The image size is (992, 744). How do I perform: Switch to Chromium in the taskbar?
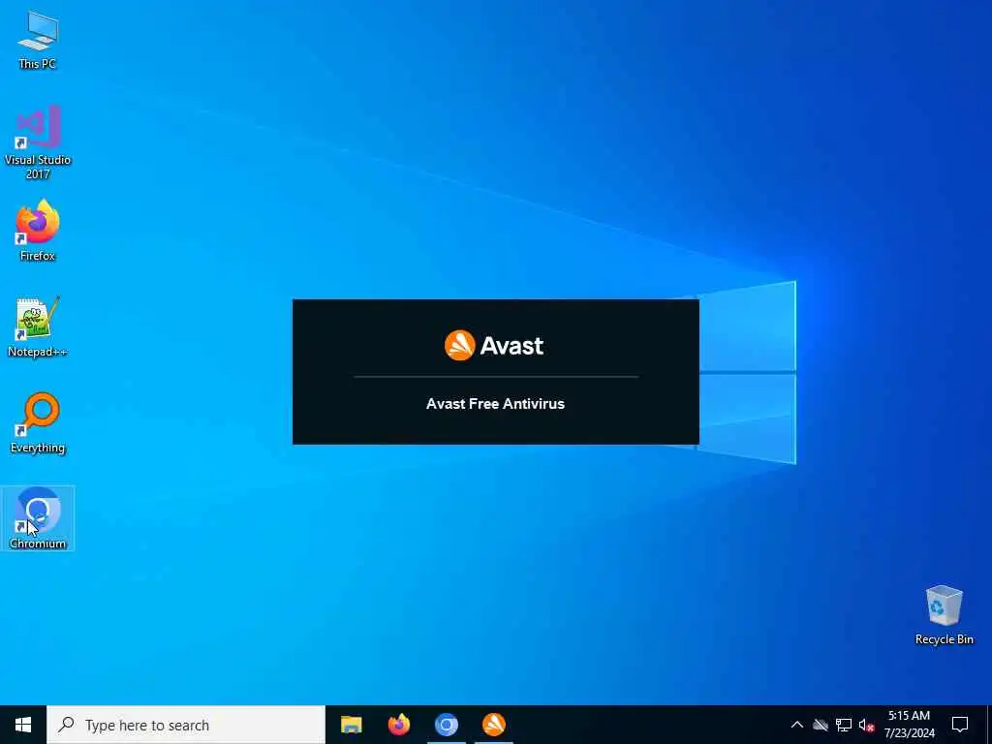pos(446,725)
